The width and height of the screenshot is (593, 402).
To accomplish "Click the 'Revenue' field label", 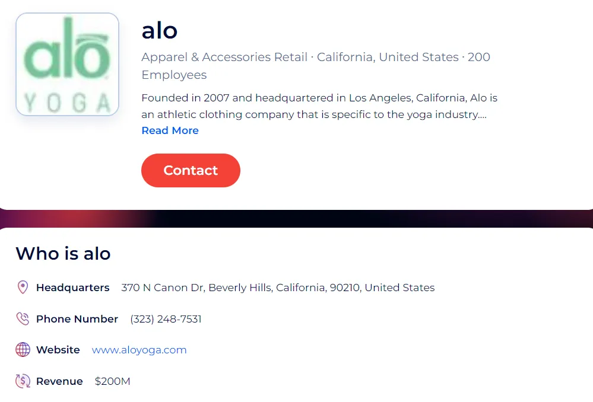I will [59, 381].
